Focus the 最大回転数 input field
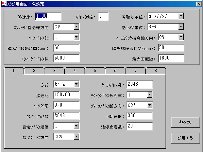 (171, 58)
